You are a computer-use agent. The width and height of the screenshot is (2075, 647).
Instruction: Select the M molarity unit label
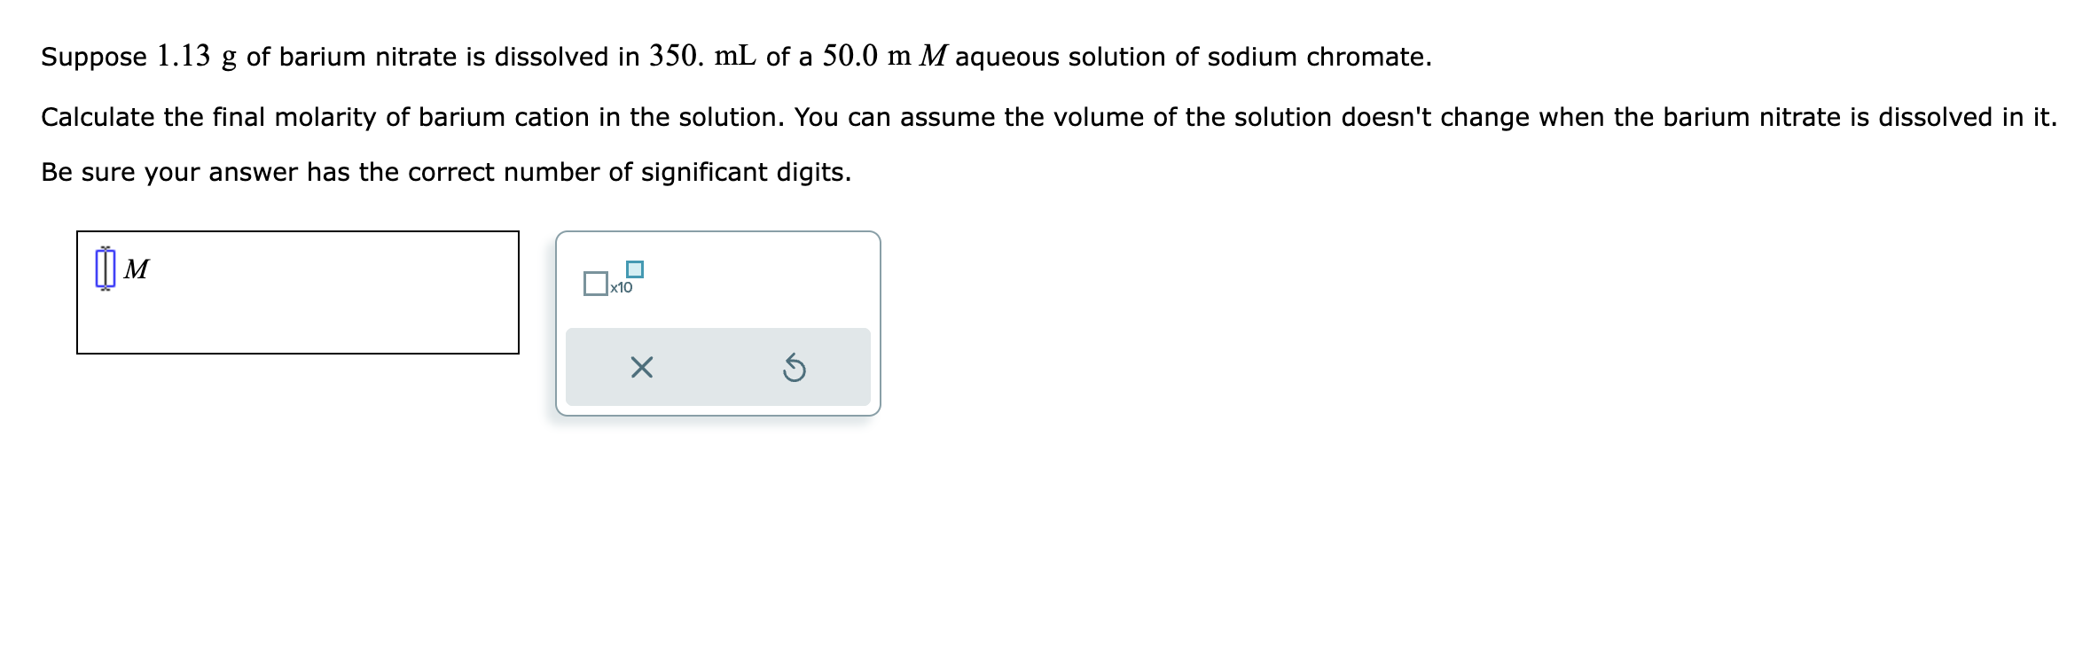pyautogui.click(x=138, y=268)
